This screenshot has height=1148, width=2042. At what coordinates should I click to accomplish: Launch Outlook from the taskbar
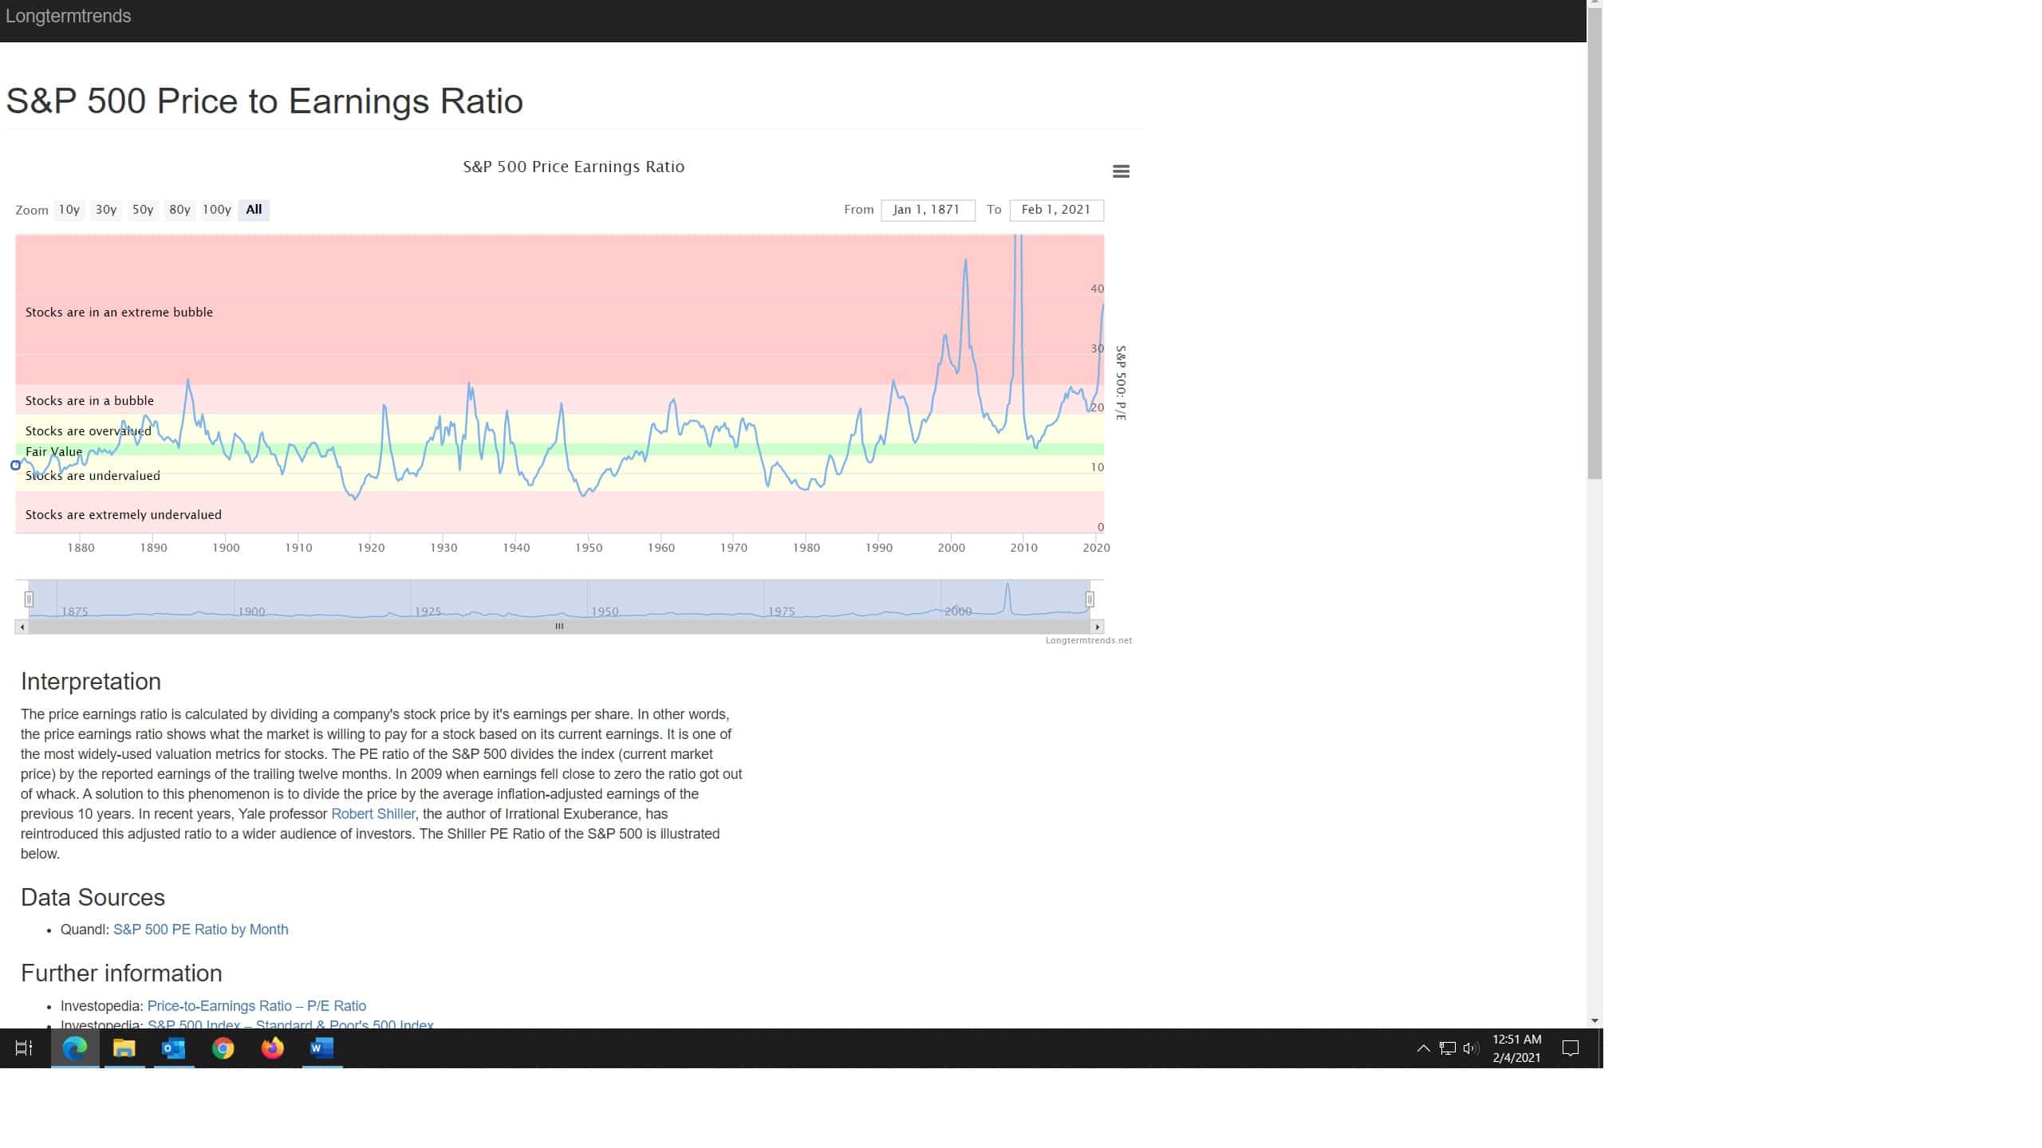(x=173, y=1048)
